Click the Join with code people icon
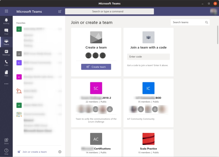This screenshot has width=219, height=157. point(148,37)
